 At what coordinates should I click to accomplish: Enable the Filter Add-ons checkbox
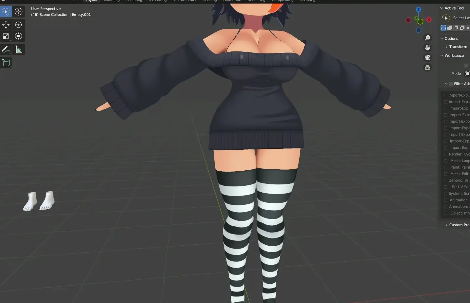tap(451, 84)
